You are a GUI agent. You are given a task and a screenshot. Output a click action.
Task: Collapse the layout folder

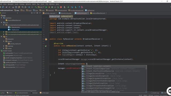pos(4,41)
